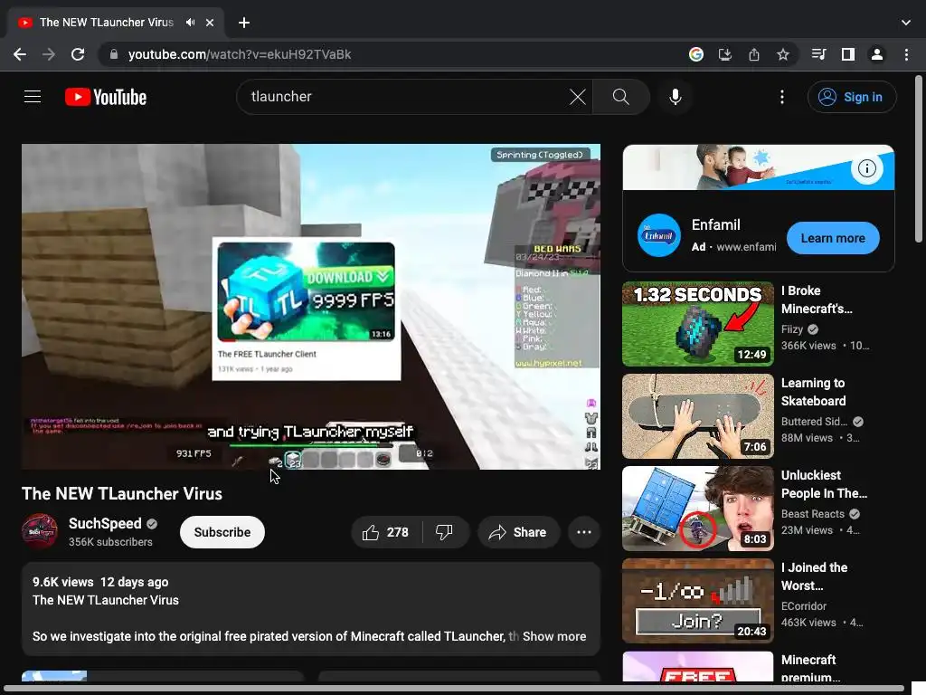The width and height of the screenshot is (926, 695).
Task: Toggle the browser side panel
Action: pyautogui.click(x=848, y=54)
